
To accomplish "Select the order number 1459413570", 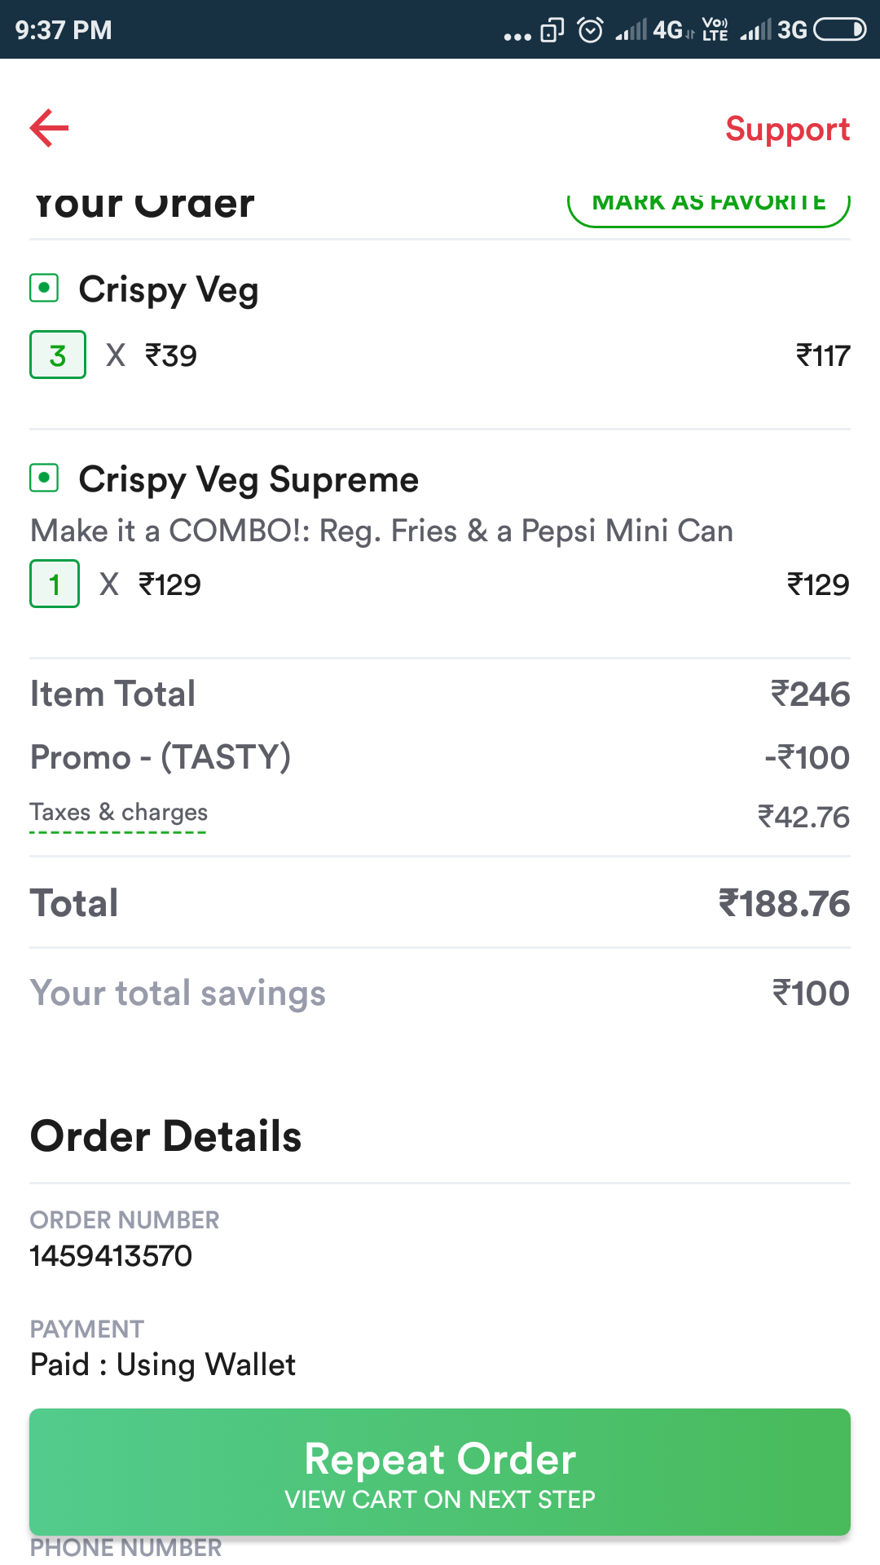I will point(112,1256).
